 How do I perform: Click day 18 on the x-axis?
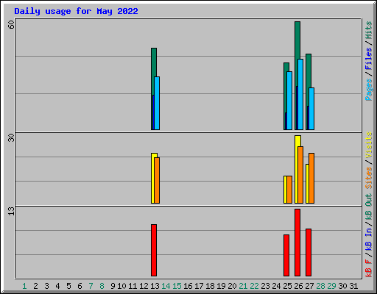click(210, 286)
